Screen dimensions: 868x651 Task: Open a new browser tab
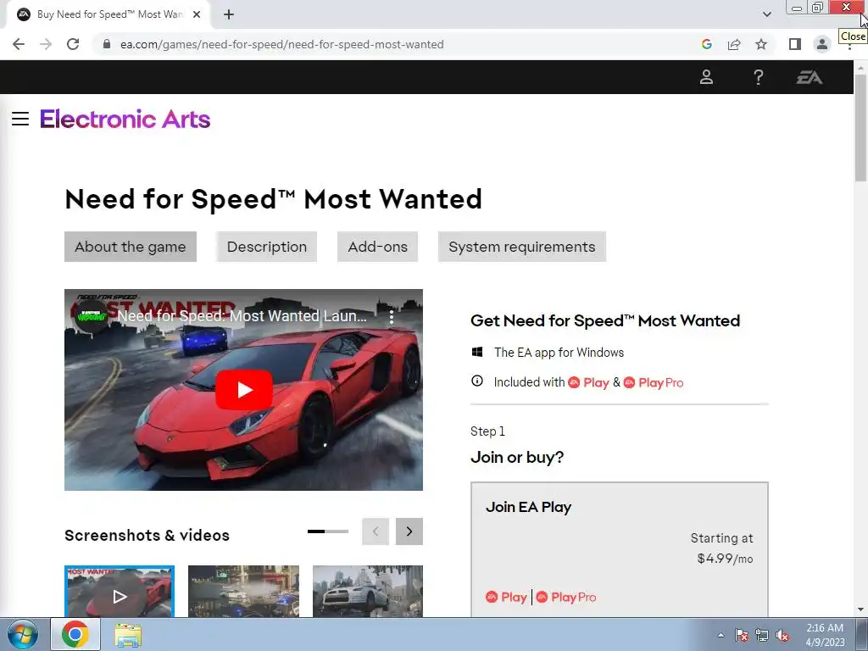coord(229,14)
